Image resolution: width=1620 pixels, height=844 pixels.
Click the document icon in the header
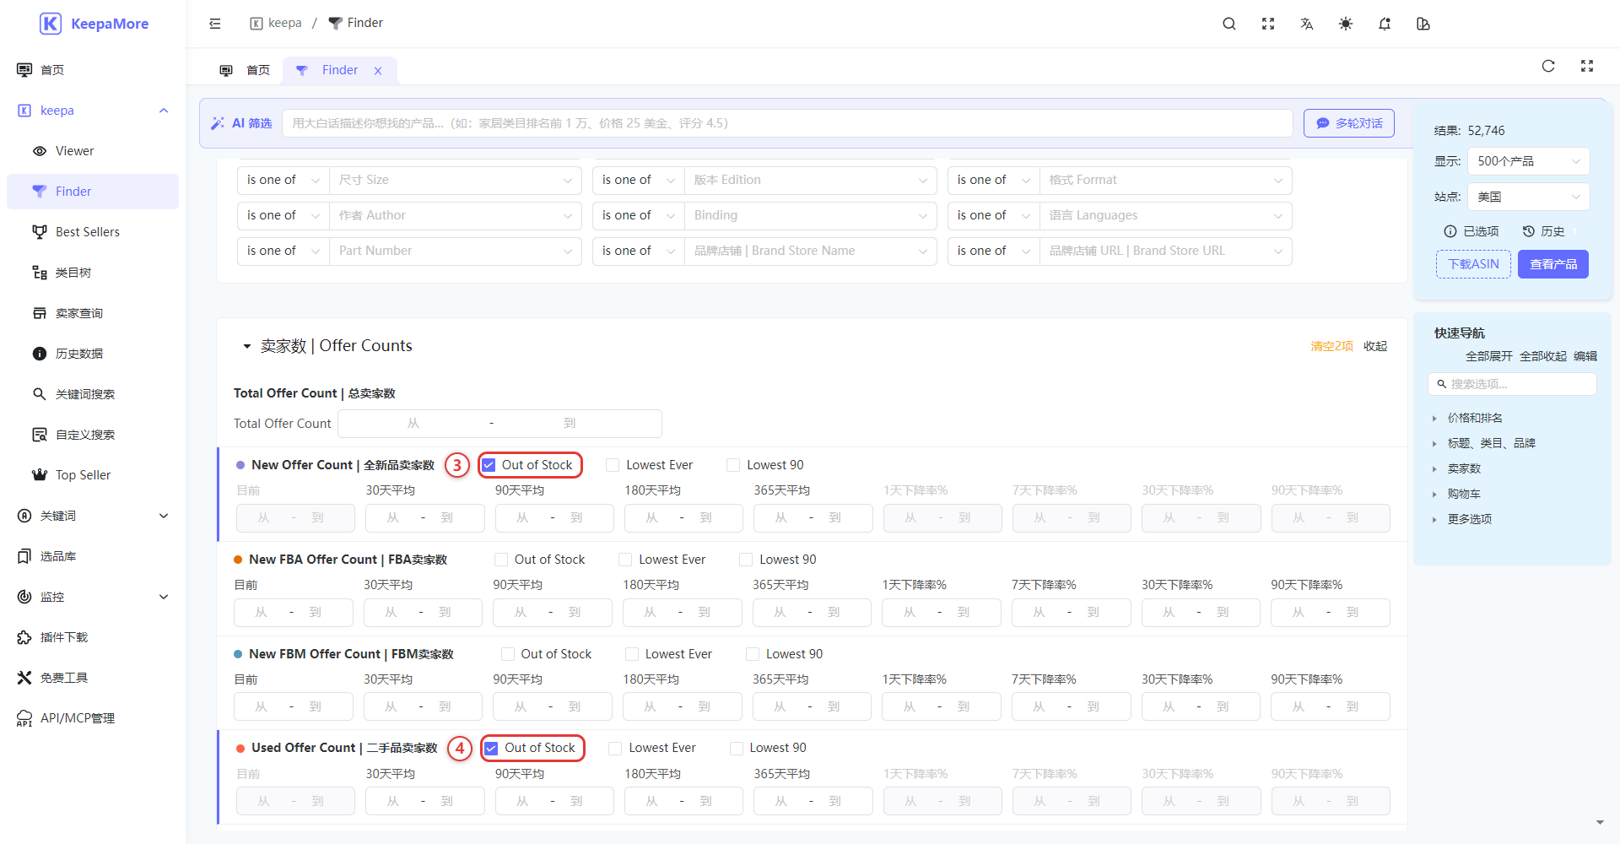coord(1423,24)
